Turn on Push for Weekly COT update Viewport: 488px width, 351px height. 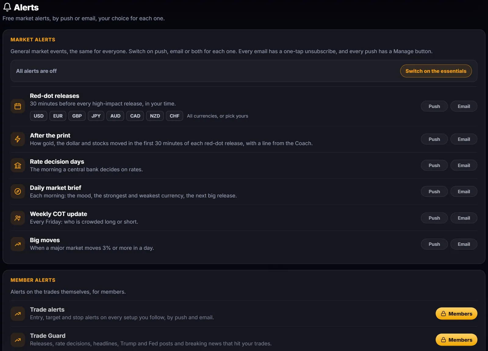tap(434, 218)
